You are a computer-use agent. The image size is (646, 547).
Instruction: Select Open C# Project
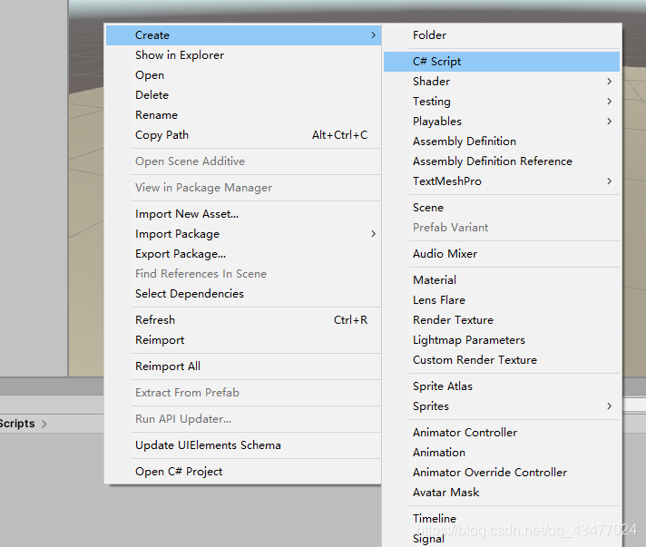coord(243,472)
